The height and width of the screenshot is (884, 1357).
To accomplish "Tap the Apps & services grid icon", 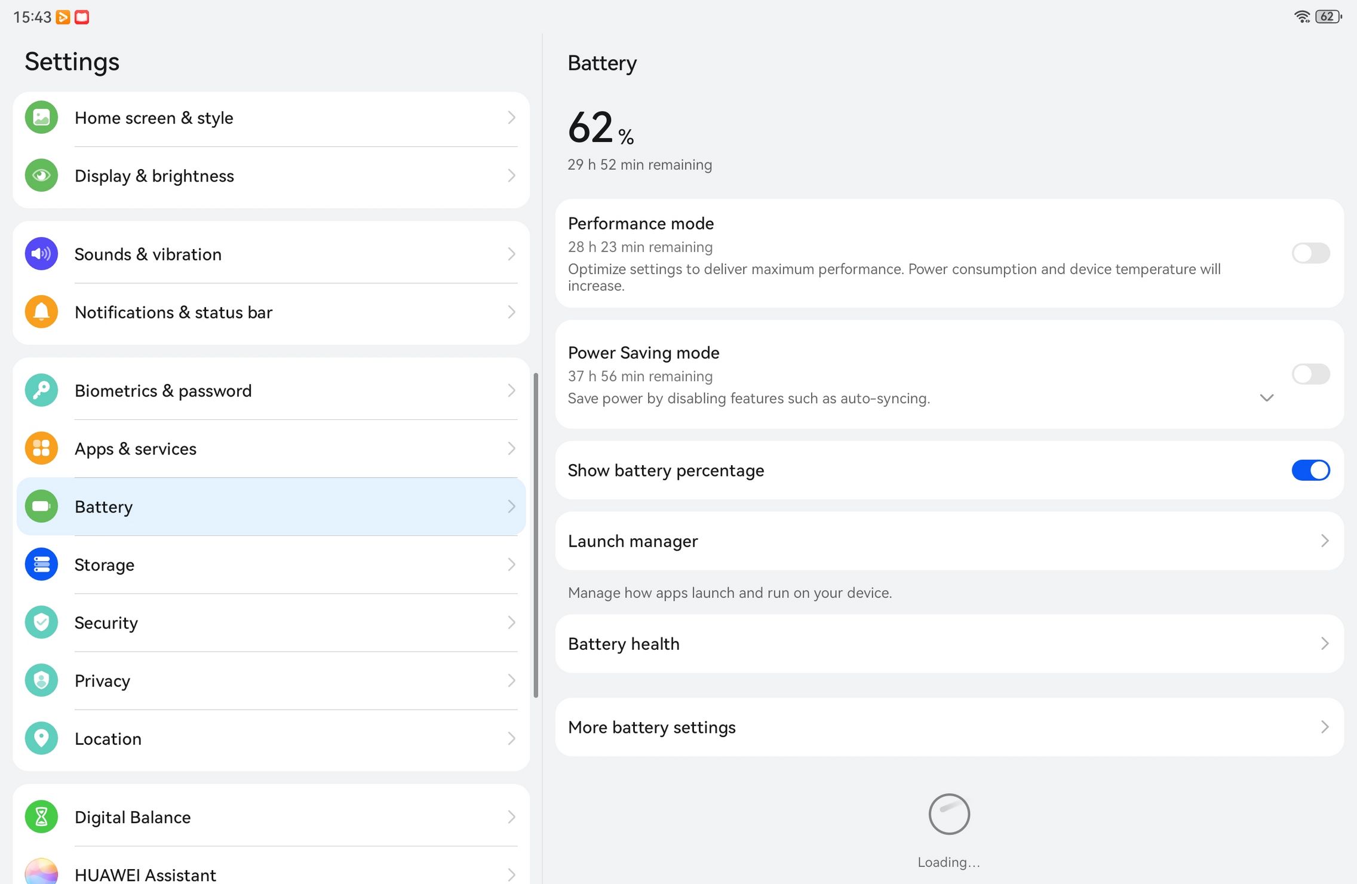I will coord(41,448).
